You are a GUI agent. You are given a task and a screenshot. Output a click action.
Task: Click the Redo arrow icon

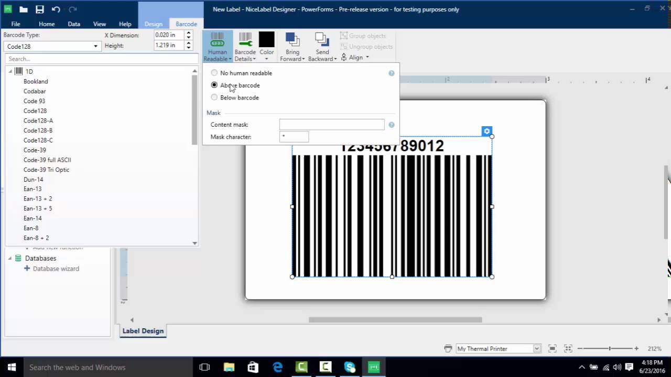coord(73,9)
